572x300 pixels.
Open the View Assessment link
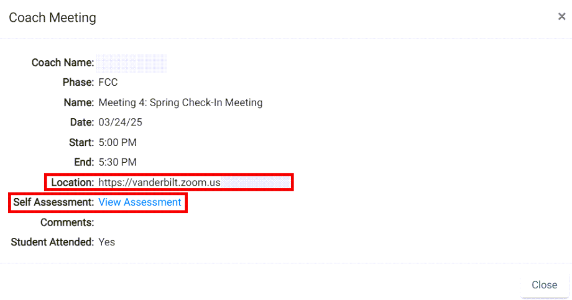pyautogui.click(x=140, y=202)
